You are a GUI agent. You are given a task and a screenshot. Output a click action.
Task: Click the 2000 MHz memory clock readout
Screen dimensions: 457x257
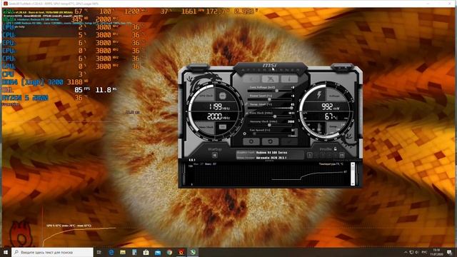point(219,116)
